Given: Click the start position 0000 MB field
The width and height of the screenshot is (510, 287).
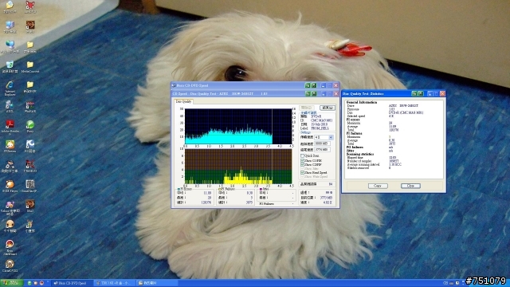Looking at the screenshot, I should pos(322,143).
